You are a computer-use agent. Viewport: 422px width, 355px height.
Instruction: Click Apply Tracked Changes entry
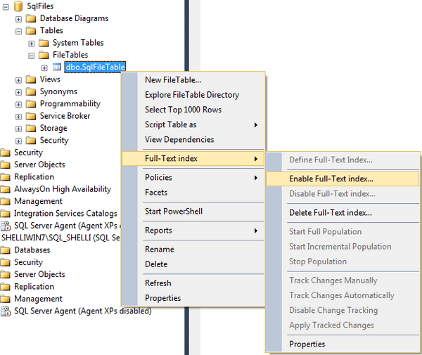coord(343,325)
